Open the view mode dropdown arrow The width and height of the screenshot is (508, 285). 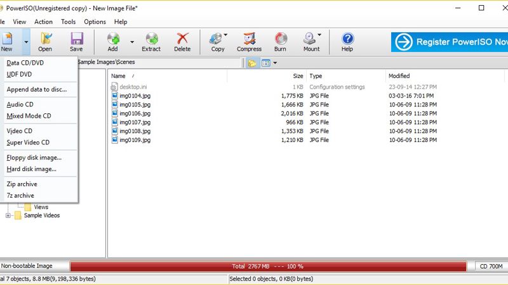pos(275,63)
